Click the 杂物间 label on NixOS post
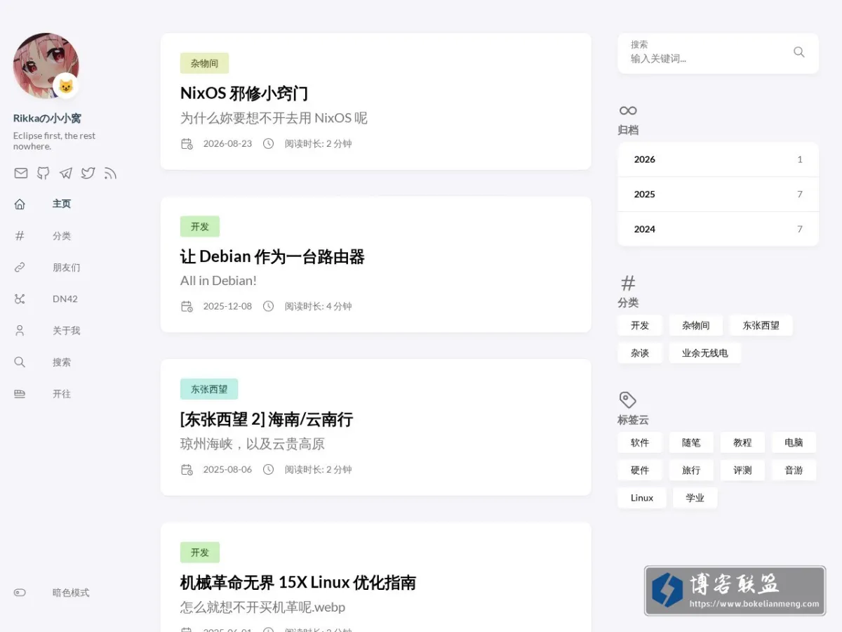 205,63
